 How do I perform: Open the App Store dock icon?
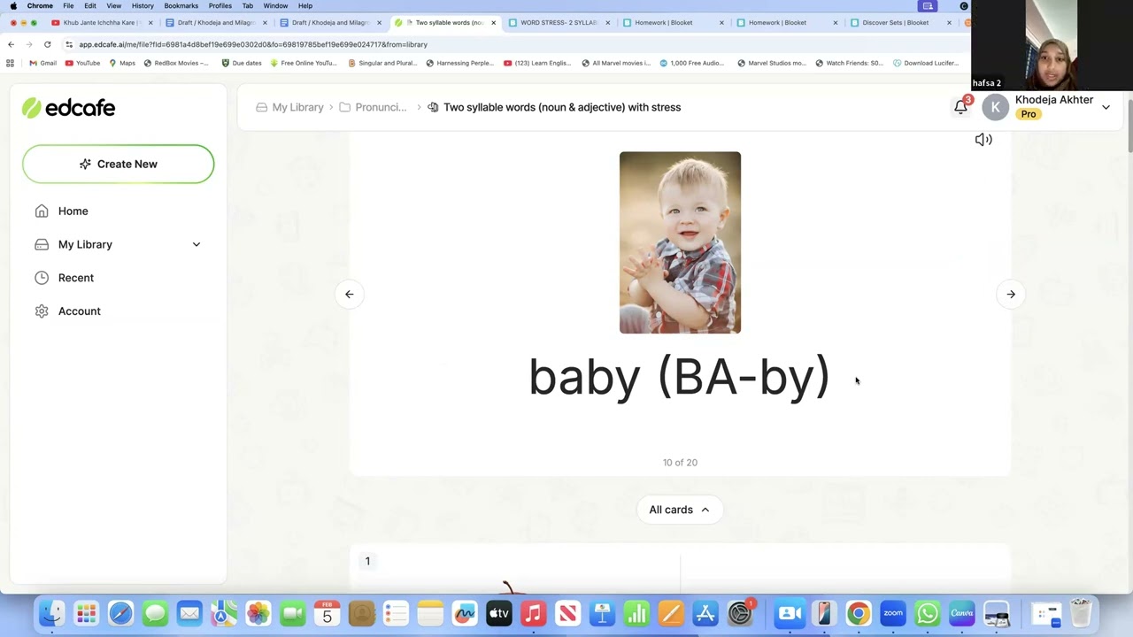[705, 613]
